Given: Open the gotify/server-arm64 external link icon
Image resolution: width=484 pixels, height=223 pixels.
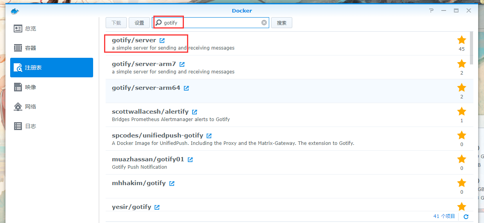Looking at the screenshot, I should pos(186,88).
